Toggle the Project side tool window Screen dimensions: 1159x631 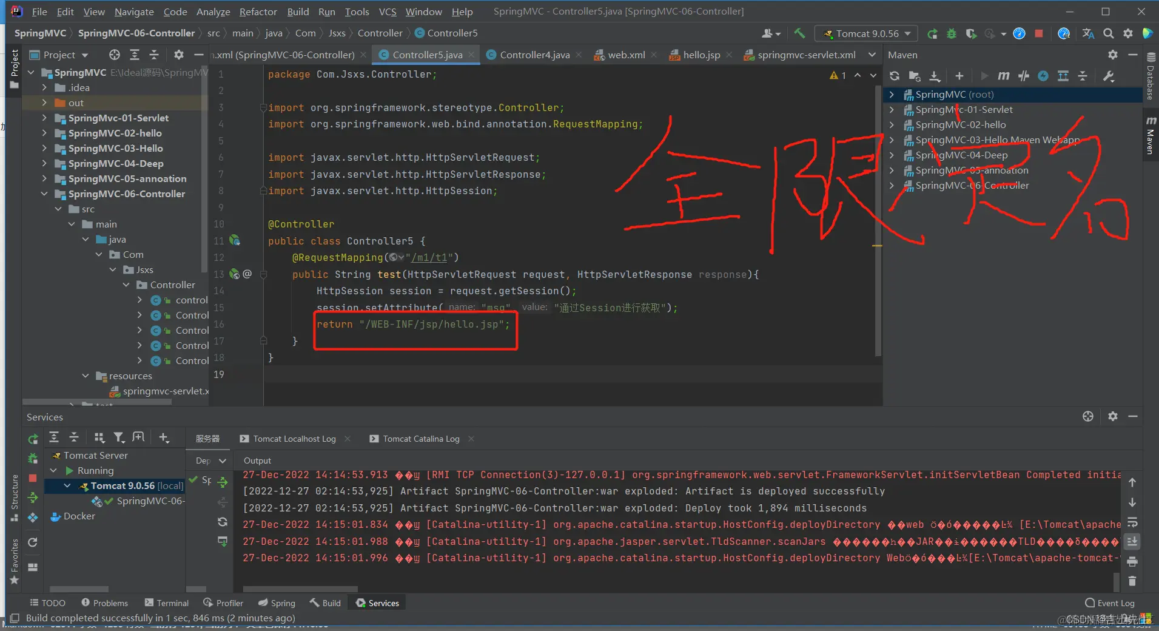[15, 69]
